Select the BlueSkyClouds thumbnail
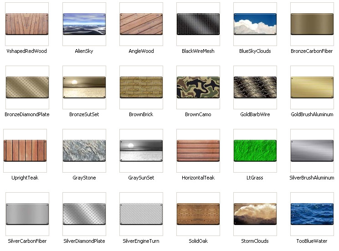The width and height of the screenshot is (339, 251). coord(255,24)
